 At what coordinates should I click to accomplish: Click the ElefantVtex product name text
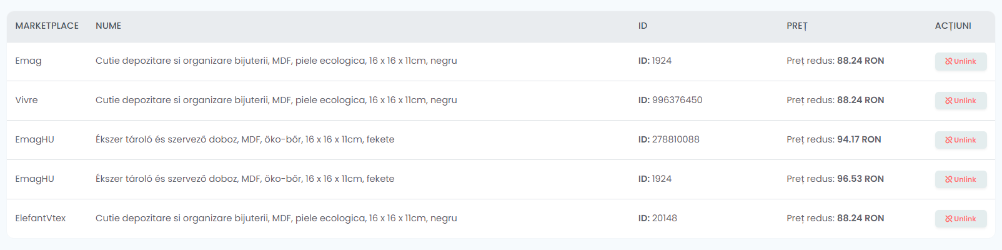point(276,218)
